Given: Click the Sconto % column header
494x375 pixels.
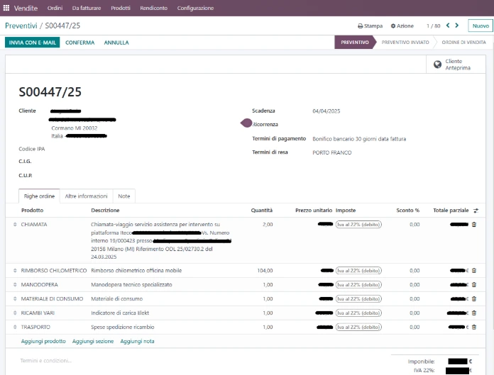Looking at the screenshot, I should [x=407, y=210].
